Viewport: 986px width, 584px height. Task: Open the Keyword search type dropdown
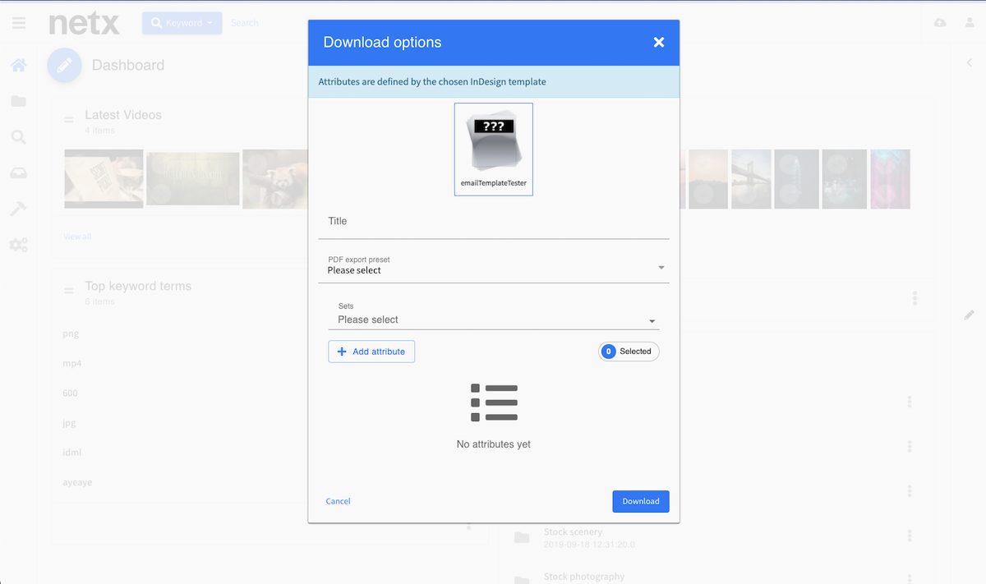(182, 23)
